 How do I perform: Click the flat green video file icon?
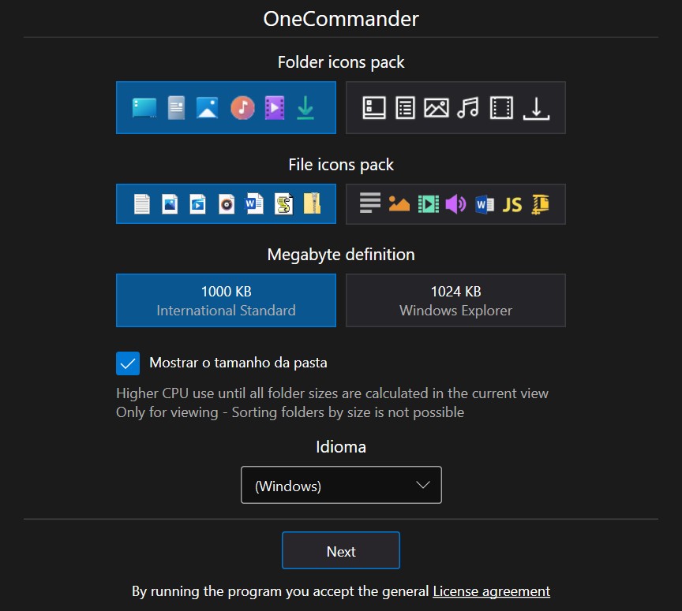429,204
